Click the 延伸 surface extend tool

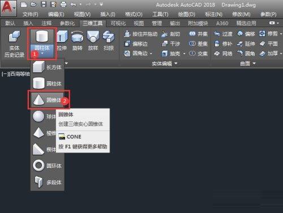(x=246, y=44)
